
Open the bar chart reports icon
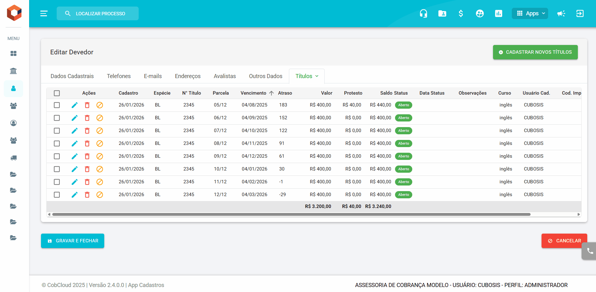[x=498, y=13]
